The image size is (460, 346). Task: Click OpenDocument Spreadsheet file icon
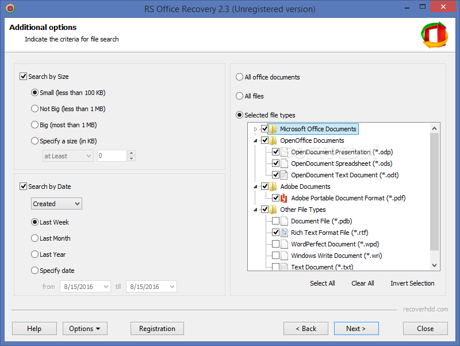(x=284, y=164)
